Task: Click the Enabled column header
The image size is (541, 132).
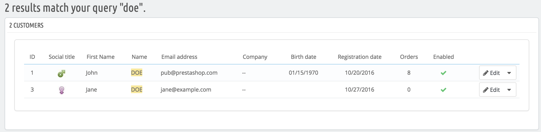Action: click(443, 57)
